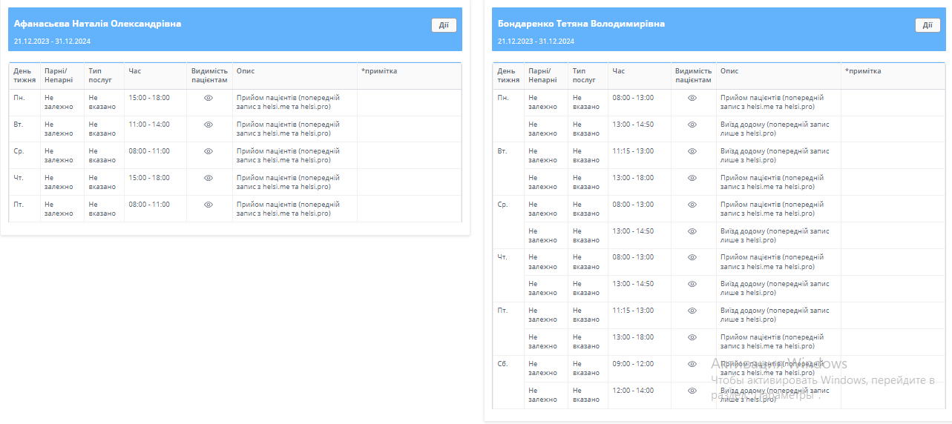This screenshot has height=424, width=952.
Task: Toggle visibility eye for Бондаренко Monday 13:00 - 14:50
Action: (x=692, y=125)
